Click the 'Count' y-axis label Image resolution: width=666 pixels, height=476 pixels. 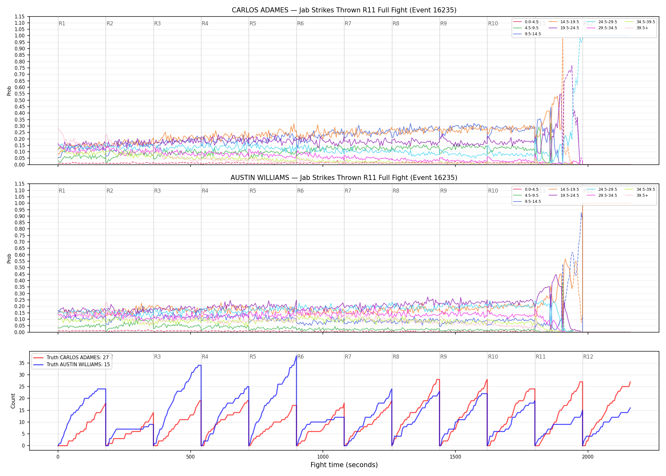point(13,401)
